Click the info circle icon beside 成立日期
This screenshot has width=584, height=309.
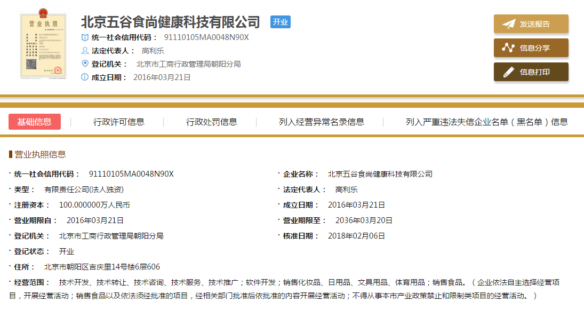click(x=84, y=77)
